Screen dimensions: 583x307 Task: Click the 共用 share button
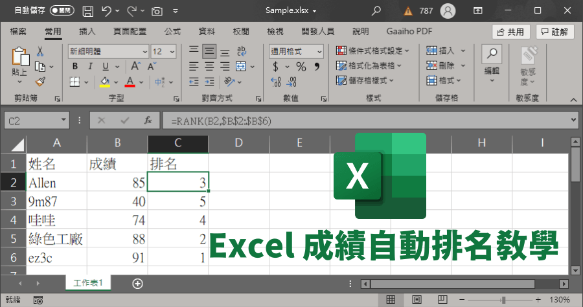click(x=510, y=32)
